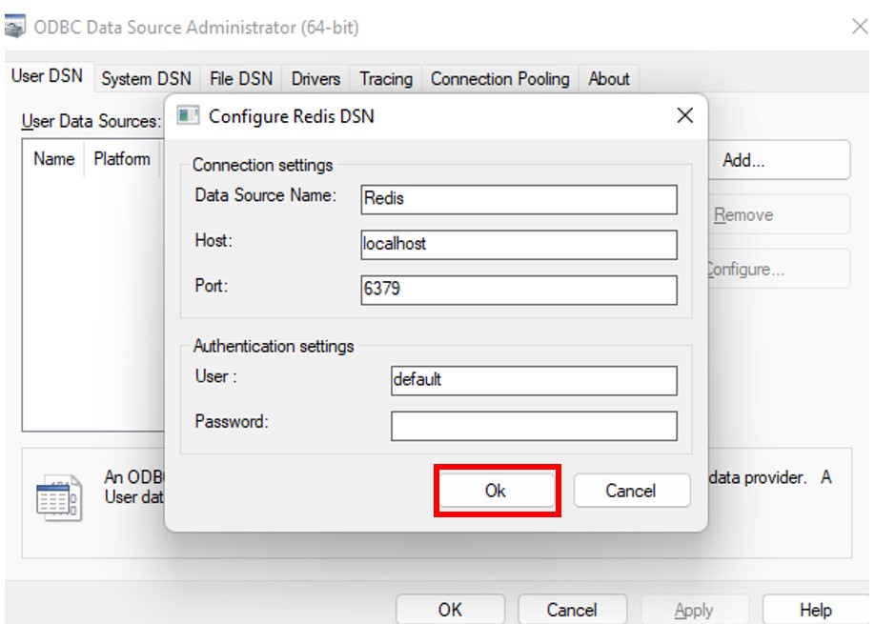The image size is (875, 624).
Task: Click the Configure... button in ODBC Administrator
Action: coord(779,270)
